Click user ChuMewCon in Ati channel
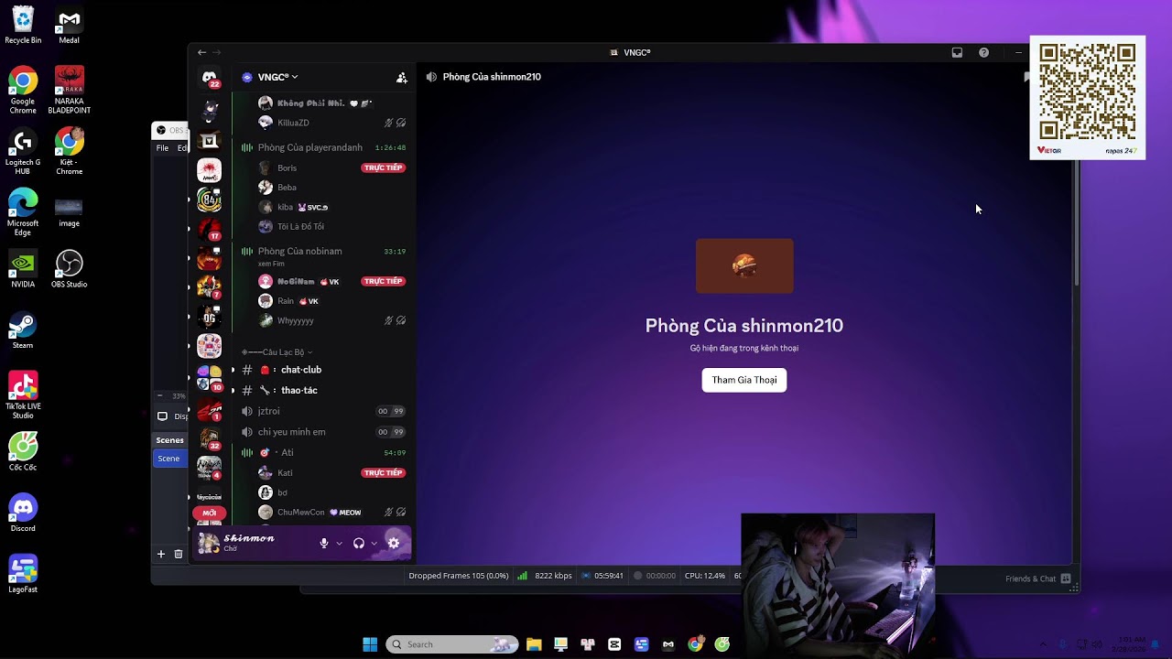This screenshot has height=659, width=1172. point(301,513)
